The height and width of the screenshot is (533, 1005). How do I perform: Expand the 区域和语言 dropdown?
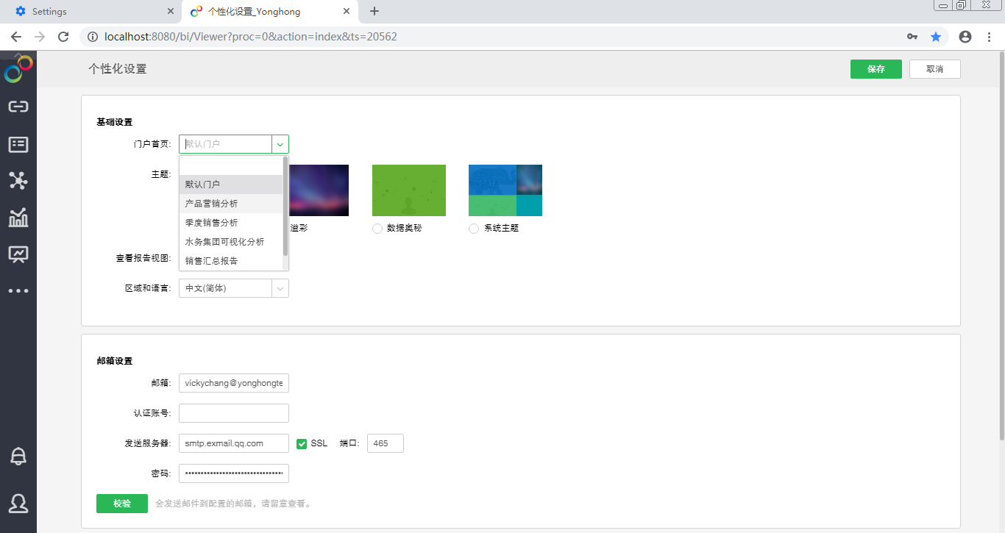tap(280, 288)
